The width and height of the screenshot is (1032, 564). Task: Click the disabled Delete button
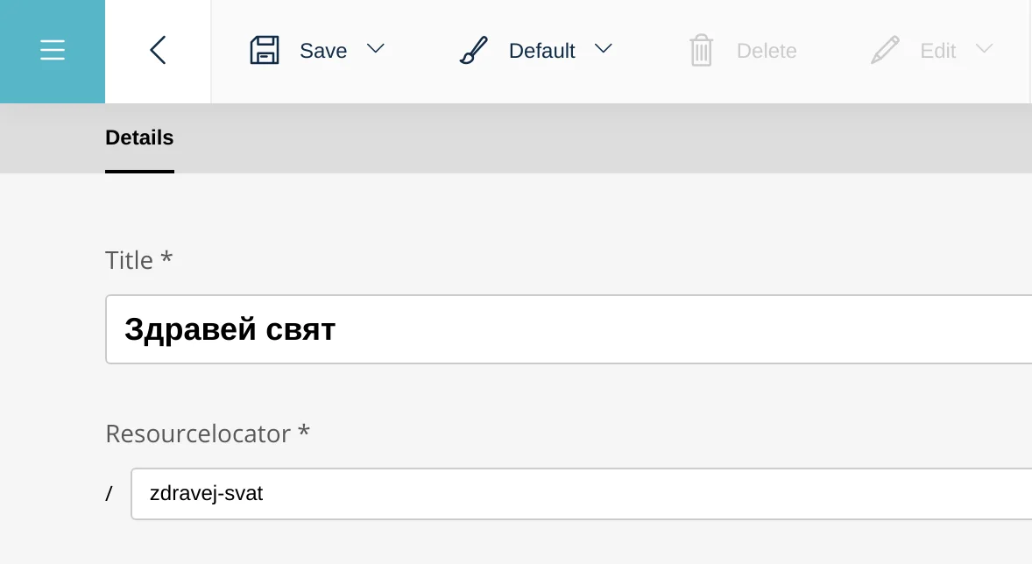[766, 51]
